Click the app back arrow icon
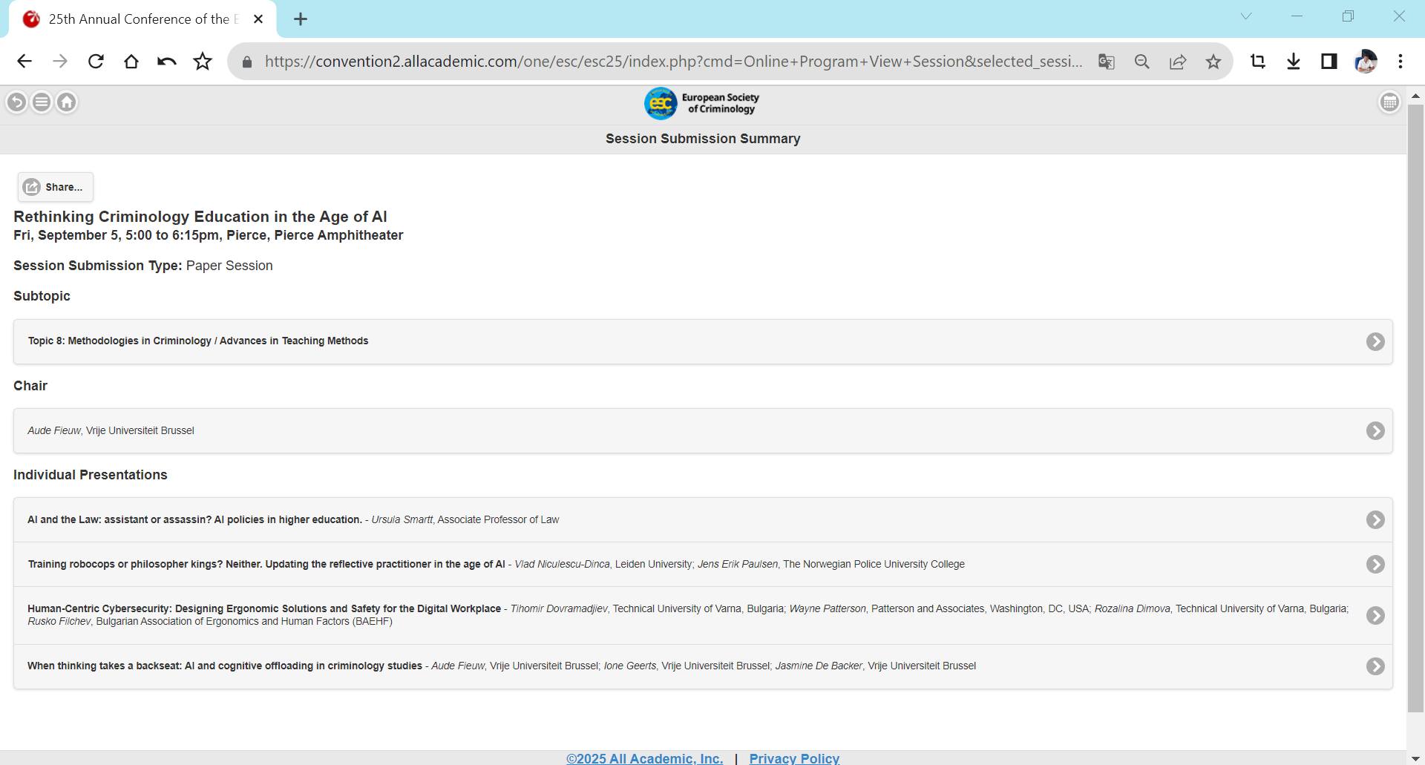The image size is (1425, 765). (16, 102)
